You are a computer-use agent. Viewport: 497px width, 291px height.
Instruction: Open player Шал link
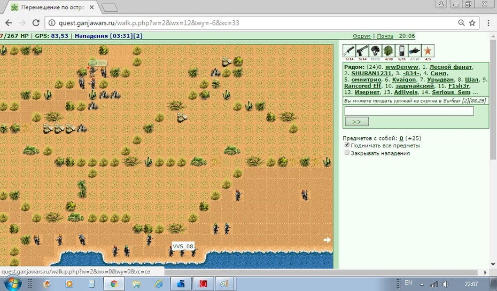[472, 80]
